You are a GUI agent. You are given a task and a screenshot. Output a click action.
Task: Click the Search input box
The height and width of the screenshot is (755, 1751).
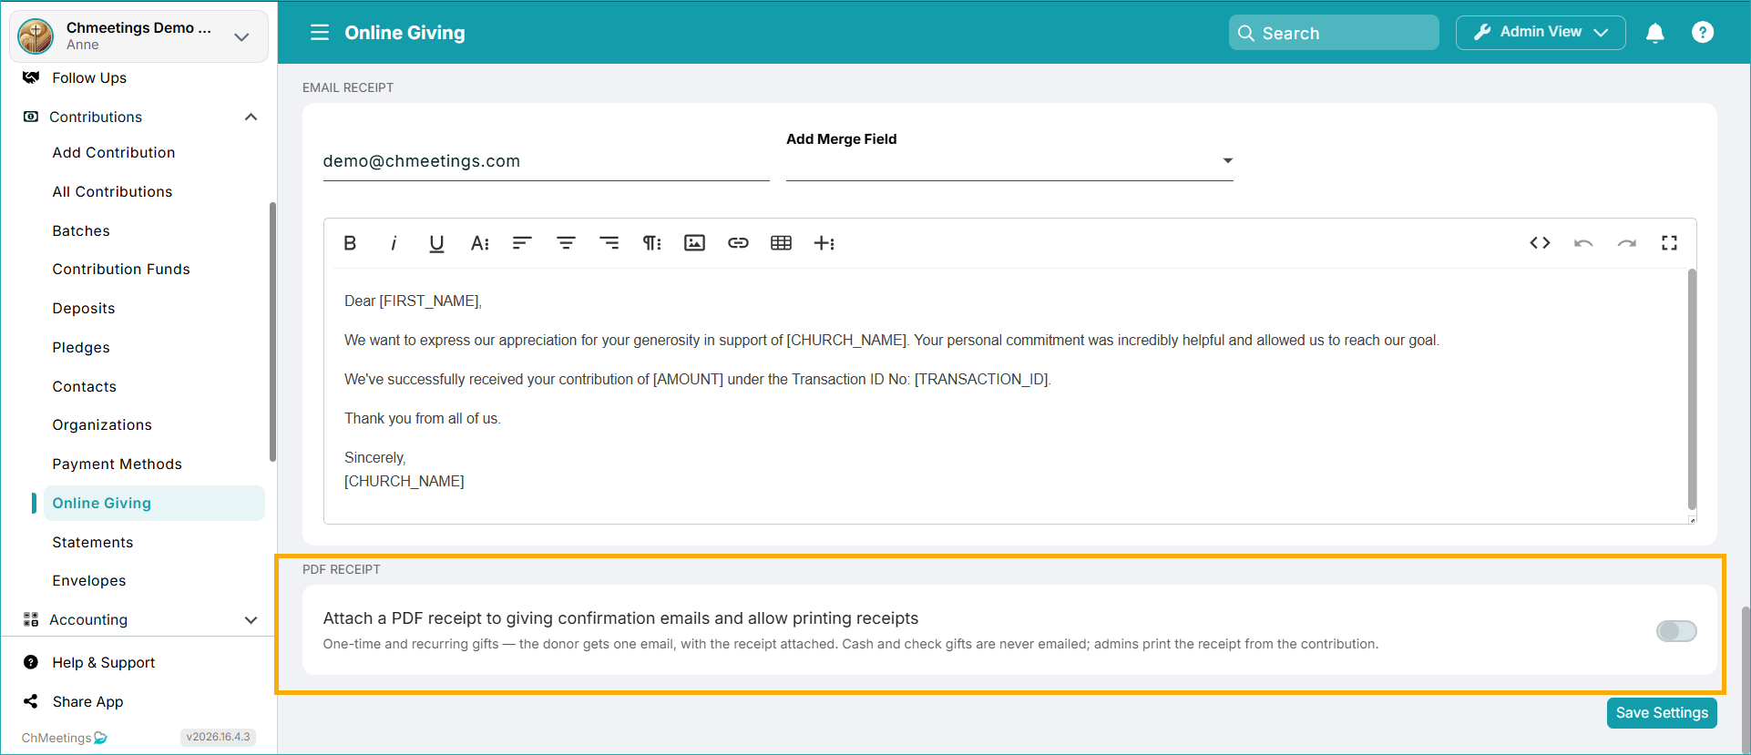coord(1334,33)
